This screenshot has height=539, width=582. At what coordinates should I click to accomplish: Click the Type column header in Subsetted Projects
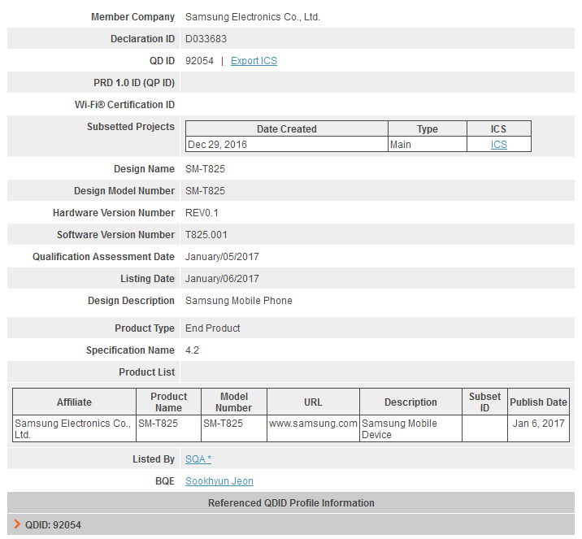(x=428, y=128)
